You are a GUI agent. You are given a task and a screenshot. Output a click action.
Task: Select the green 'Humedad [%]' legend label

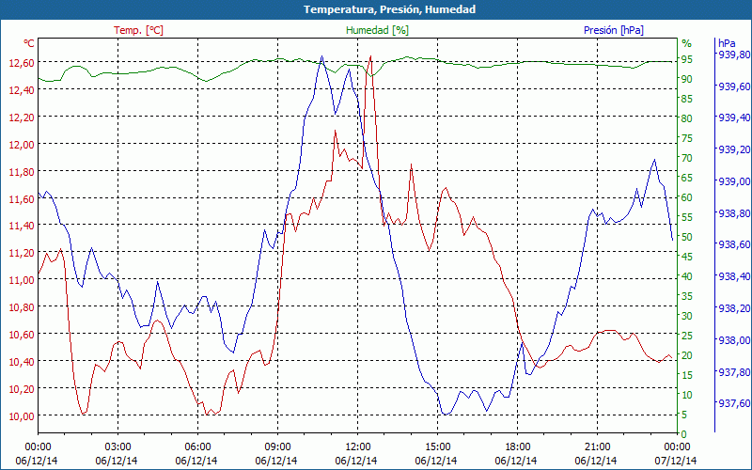378,30
